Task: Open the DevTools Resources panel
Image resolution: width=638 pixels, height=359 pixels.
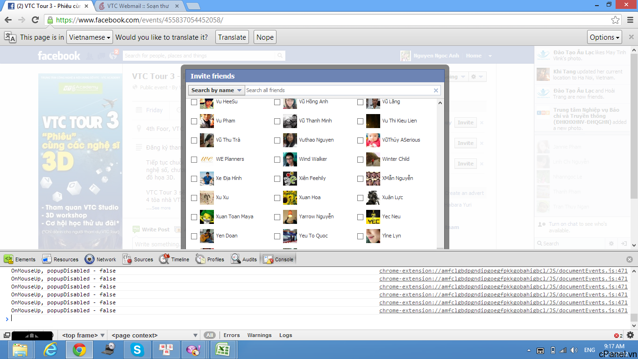Action: pos(60,259)
